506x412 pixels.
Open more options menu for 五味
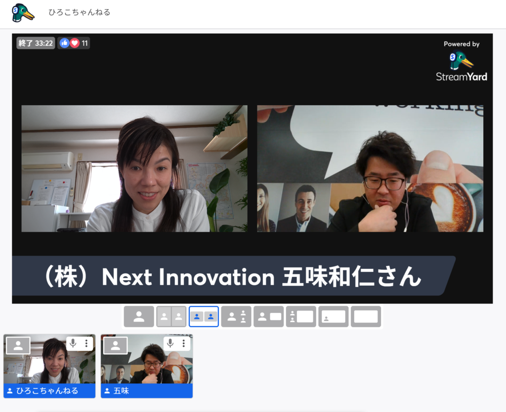pos(184,343)
